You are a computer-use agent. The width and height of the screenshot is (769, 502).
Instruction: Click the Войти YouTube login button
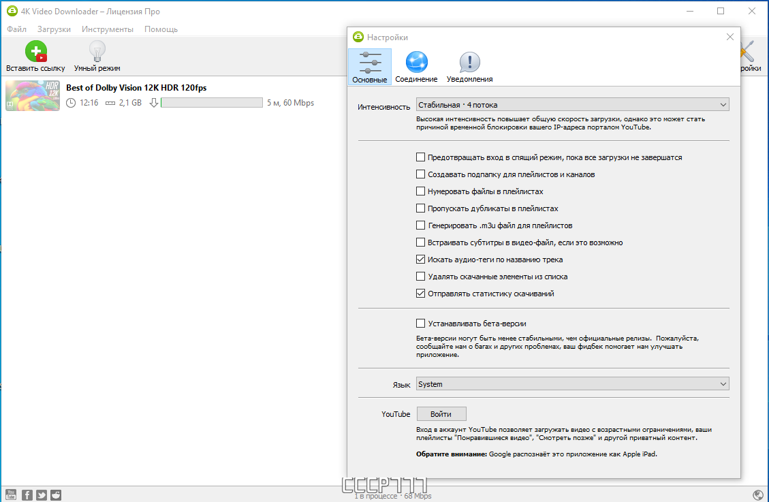[441, 413]
